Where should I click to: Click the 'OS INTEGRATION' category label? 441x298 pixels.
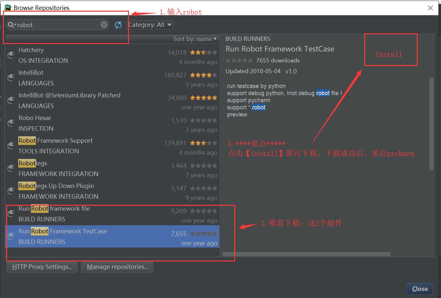point(43,61)
